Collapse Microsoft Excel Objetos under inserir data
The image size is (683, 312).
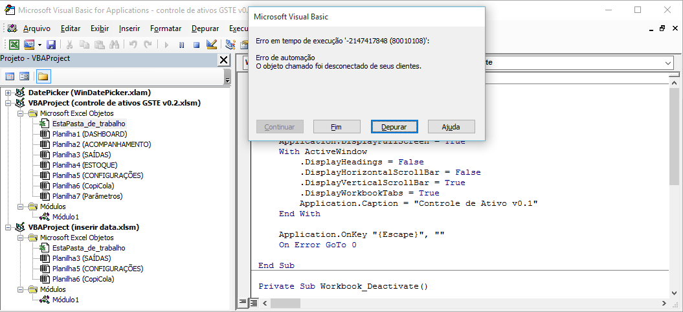[x=20, y=238]
